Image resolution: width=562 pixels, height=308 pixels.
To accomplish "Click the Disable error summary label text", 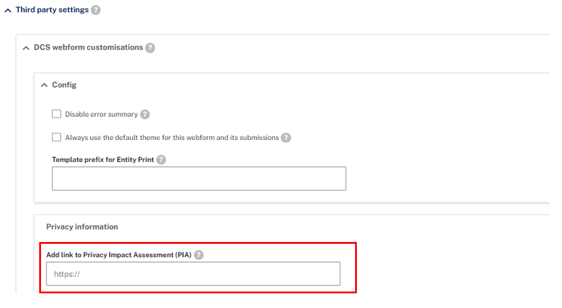I will coord(102,114).
